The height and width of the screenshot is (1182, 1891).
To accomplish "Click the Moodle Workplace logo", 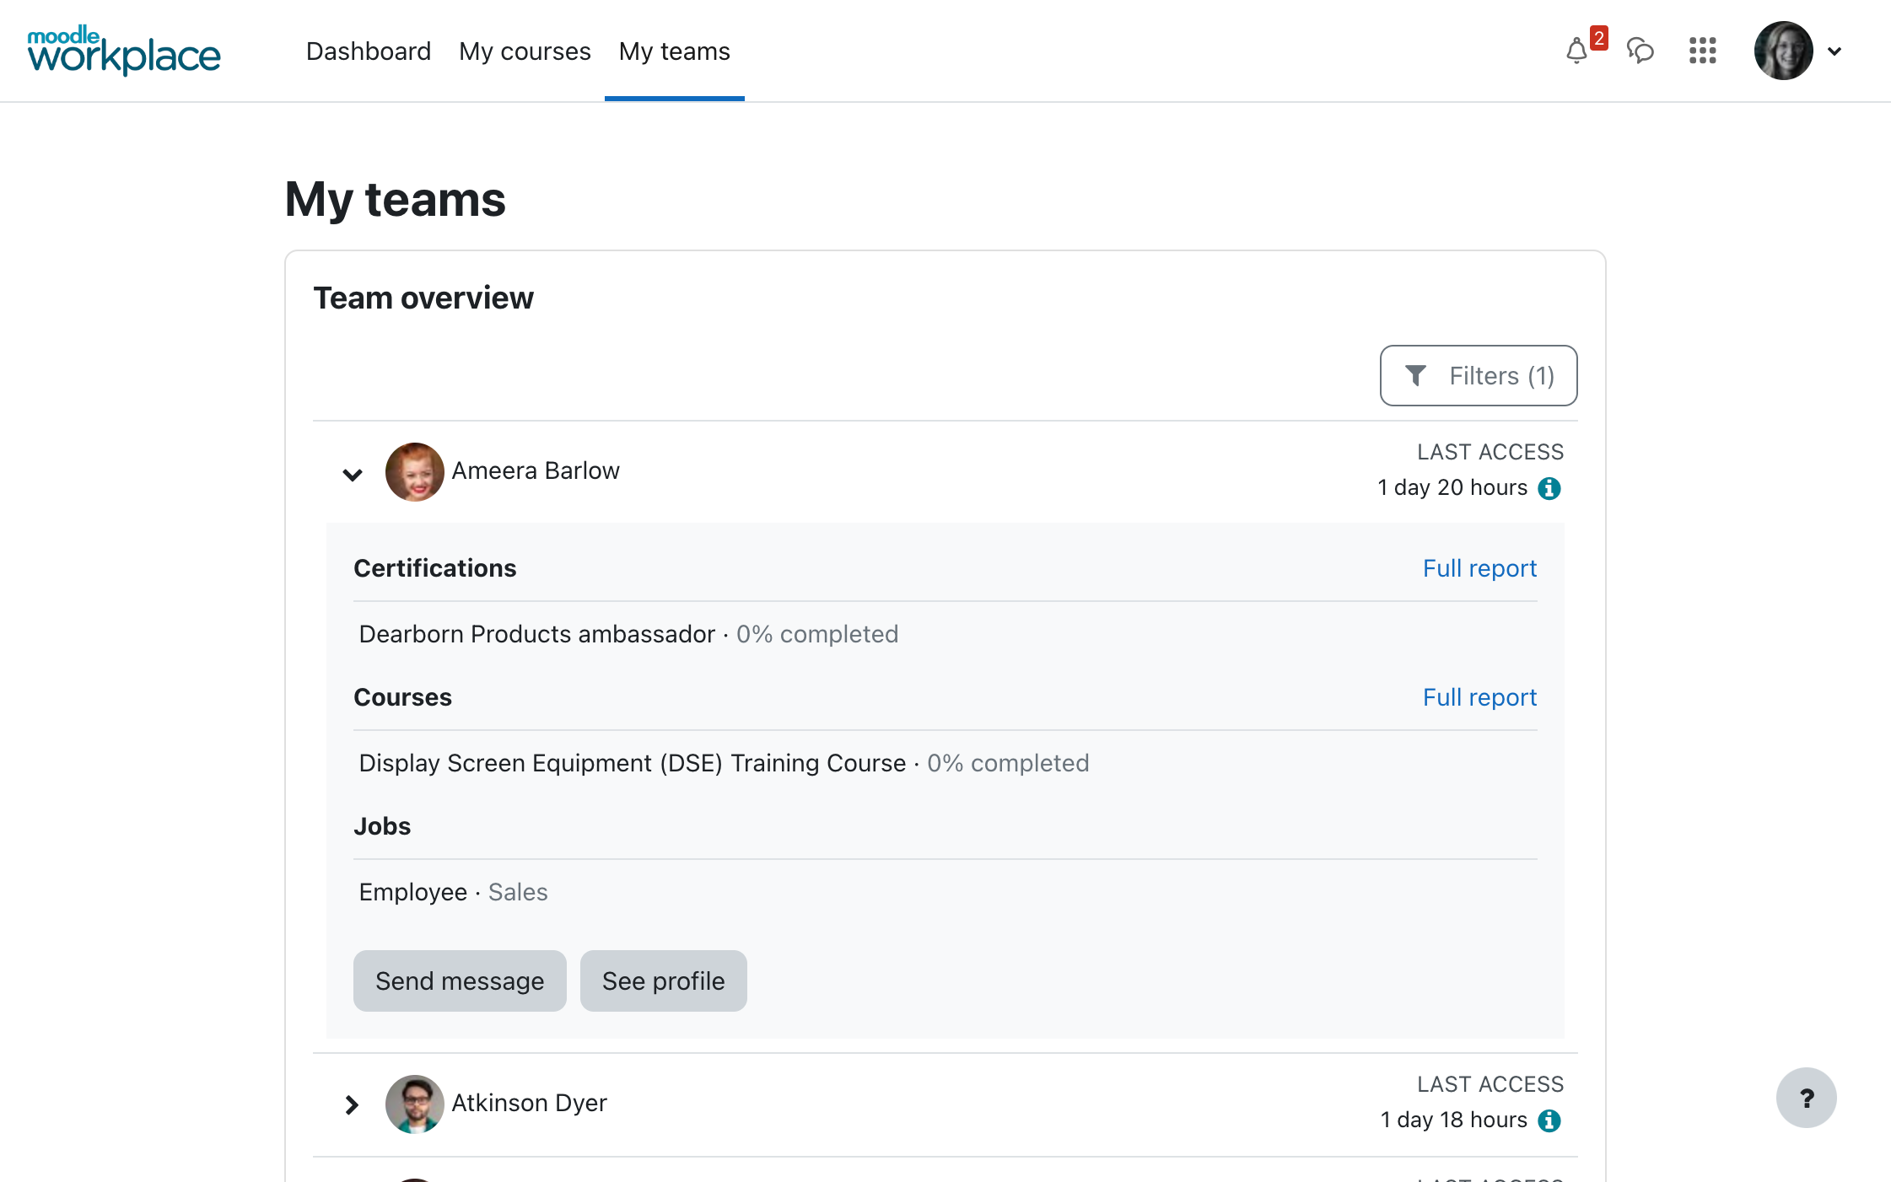I will pos(124,51).
